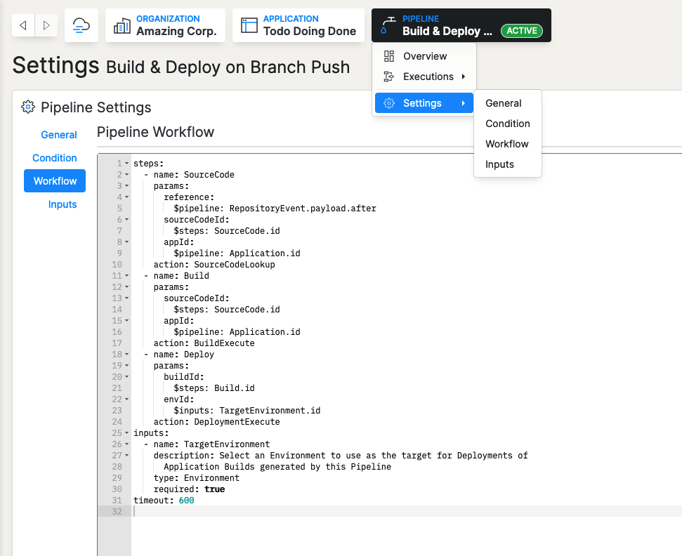The height and width of the screenshot is (556, 682).
Task: Click the pipeline icon next to Build & Deploy
Action: 388,25
